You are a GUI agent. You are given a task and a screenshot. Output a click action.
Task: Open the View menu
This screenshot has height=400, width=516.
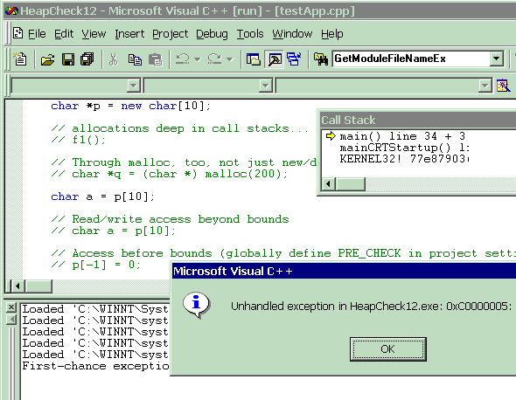pyautogui.click(x=94, y=34)
